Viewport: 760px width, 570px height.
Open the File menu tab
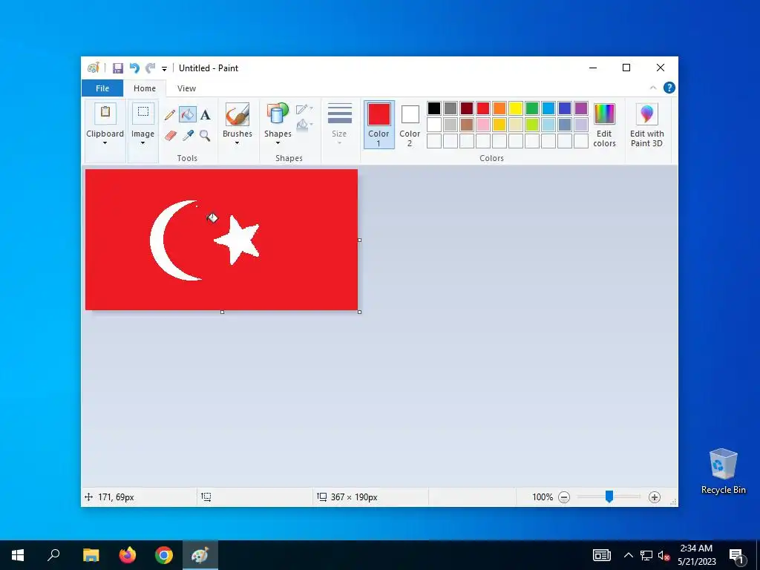102,88
